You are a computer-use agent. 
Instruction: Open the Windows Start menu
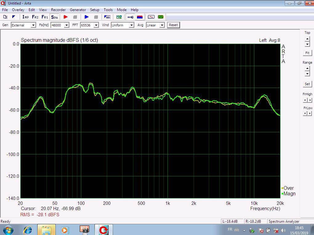pos(8,230)
